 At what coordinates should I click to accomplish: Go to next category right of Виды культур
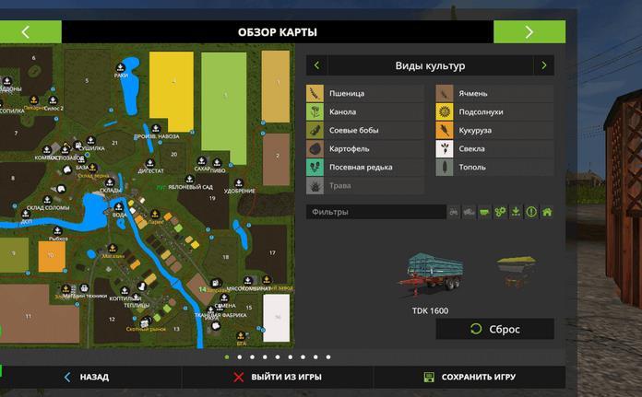[544, 65]
